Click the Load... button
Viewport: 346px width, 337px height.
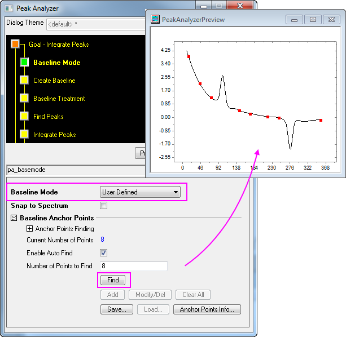tap(153, 309)
